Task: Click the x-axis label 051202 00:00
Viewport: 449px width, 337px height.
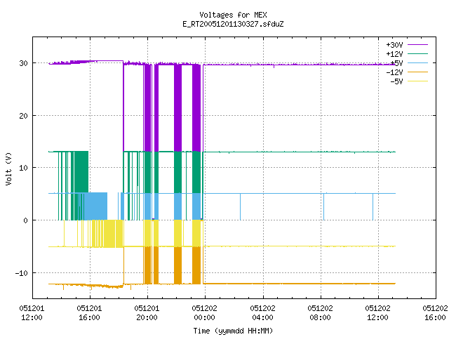Action: 204,313
